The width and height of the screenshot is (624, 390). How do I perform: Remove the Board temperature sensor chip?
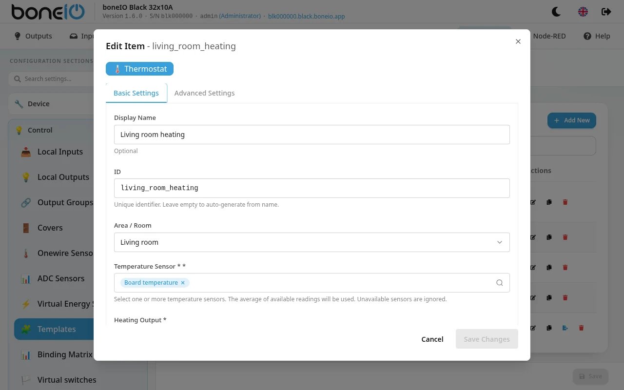(183, 283)
